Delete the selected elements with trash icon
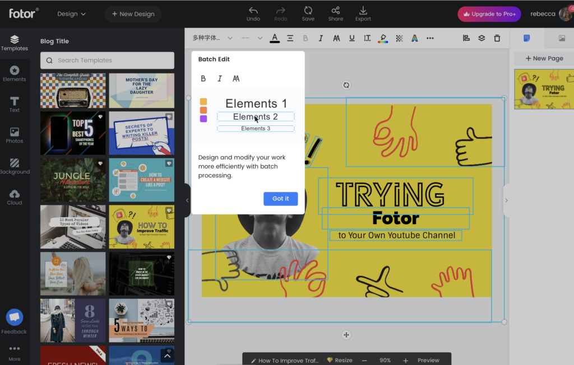This screenshot has width=574, height=365. tap(497, 38)
